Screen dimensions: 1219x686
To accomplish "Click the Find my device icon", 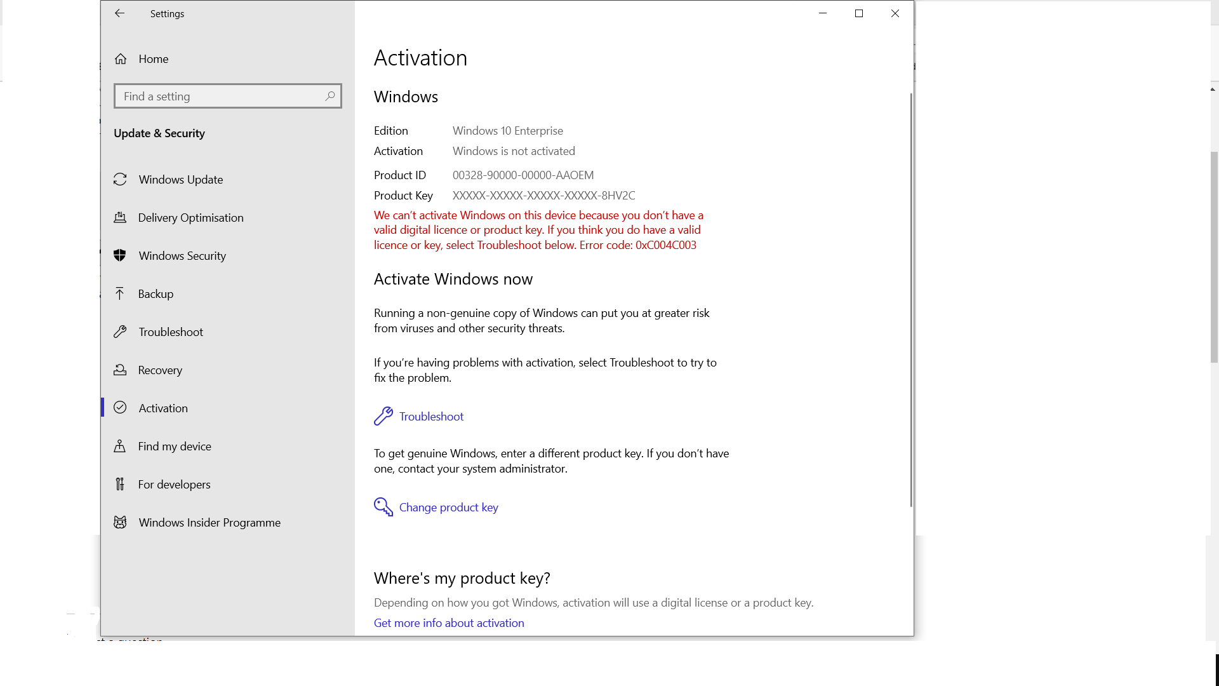I will click(x=119, y=446).
